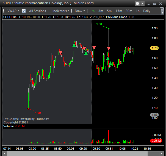The width and height of the screenshot is (166, 156).
Task: Toggle the VWAP checkbox
Action: point(24,11)
